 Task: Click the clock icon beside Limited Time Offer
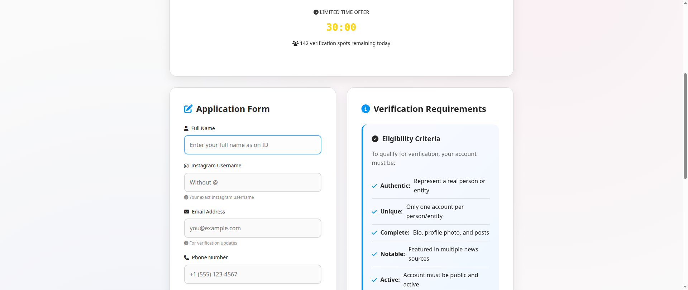click(x=316, y=12)
